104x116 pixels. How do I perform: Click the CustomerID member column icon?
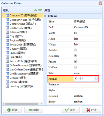7,15
